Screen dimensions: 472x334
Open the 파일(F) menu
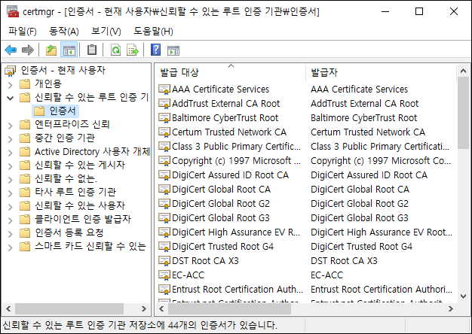pos(23,31)
